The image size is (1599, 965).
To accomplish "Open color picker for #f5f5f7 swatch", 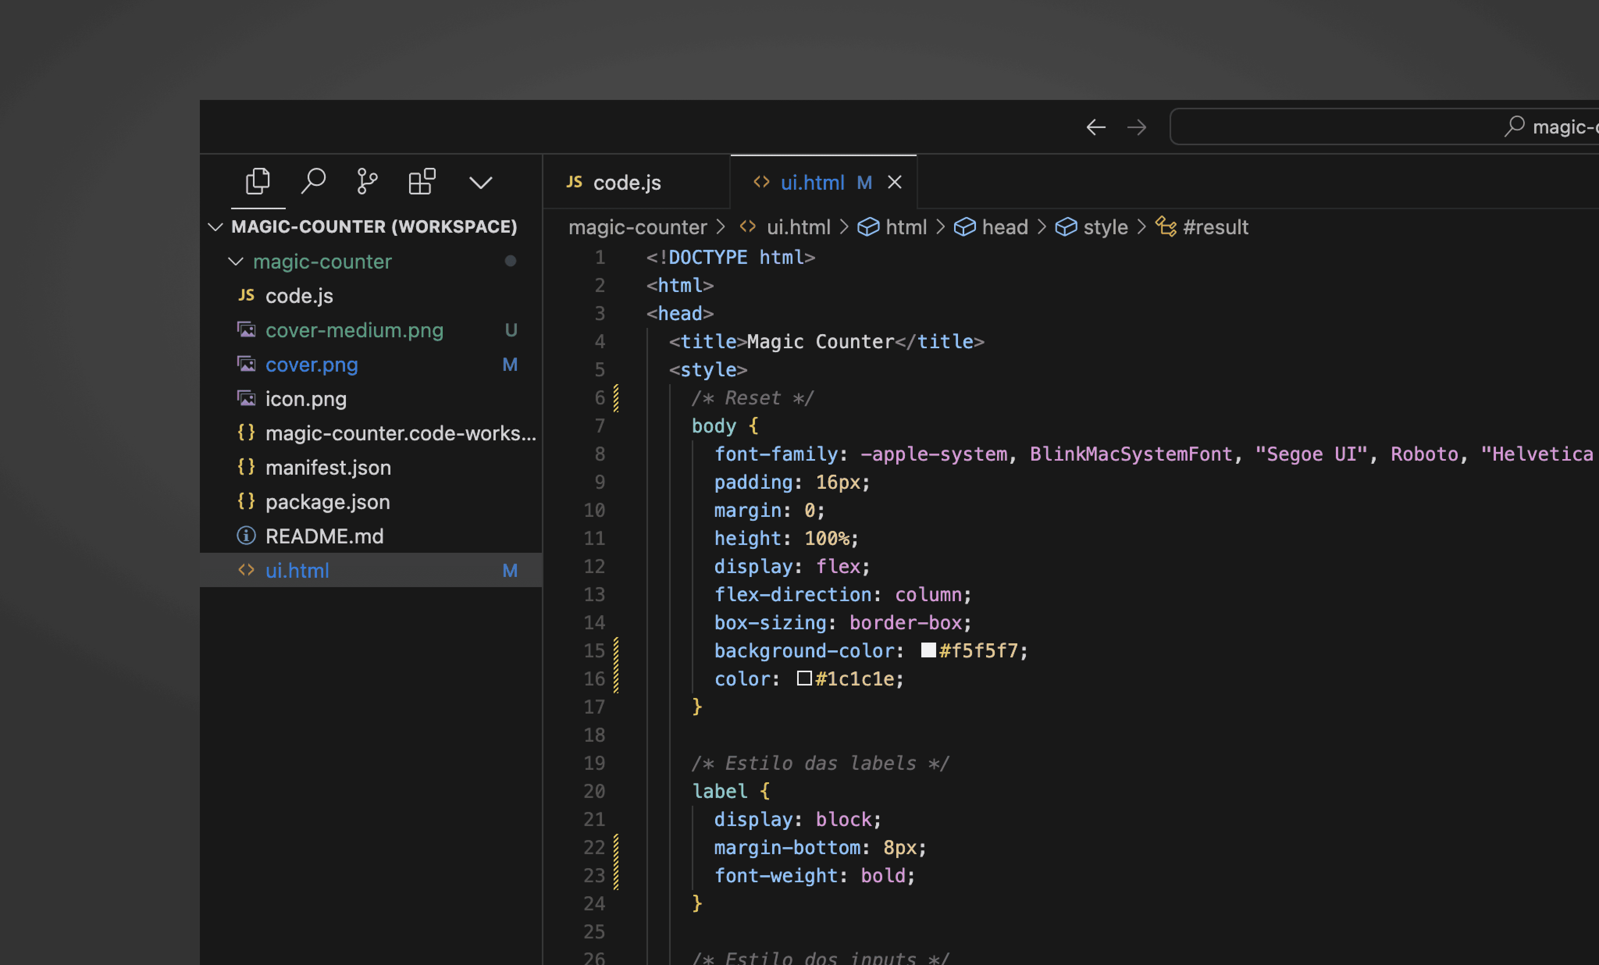I will [x=928, y=650].
